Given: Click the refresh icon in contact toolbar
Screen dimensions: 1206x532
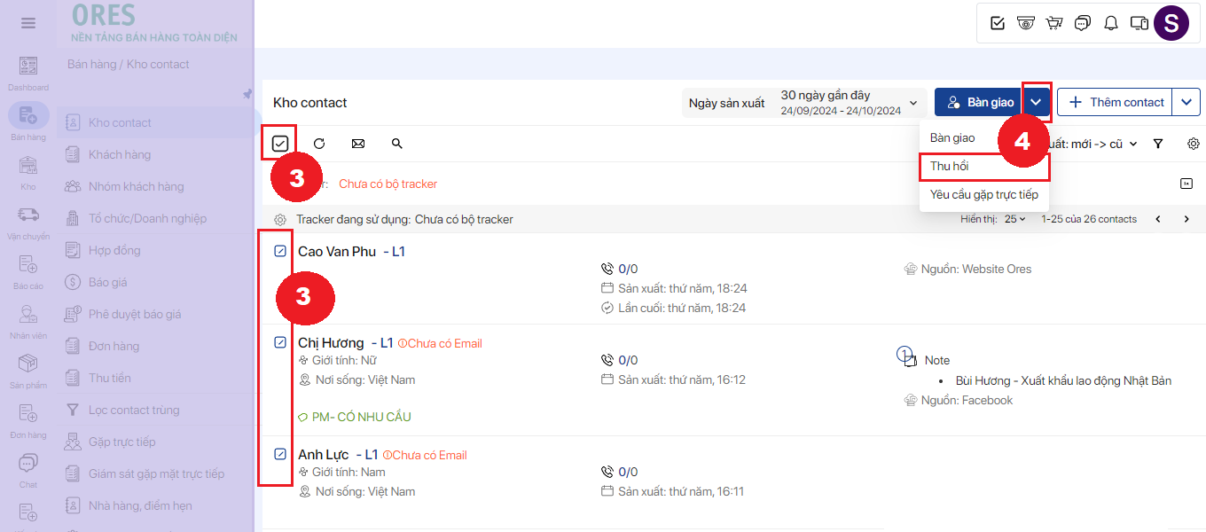Looking at the screenshot, I should pyautogui.click(x=319, y=144).
